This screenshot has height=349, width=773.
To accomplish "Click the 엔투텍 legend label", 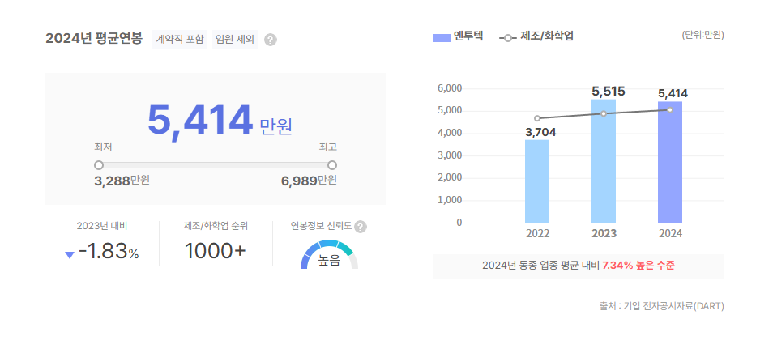I will point(468,36).
